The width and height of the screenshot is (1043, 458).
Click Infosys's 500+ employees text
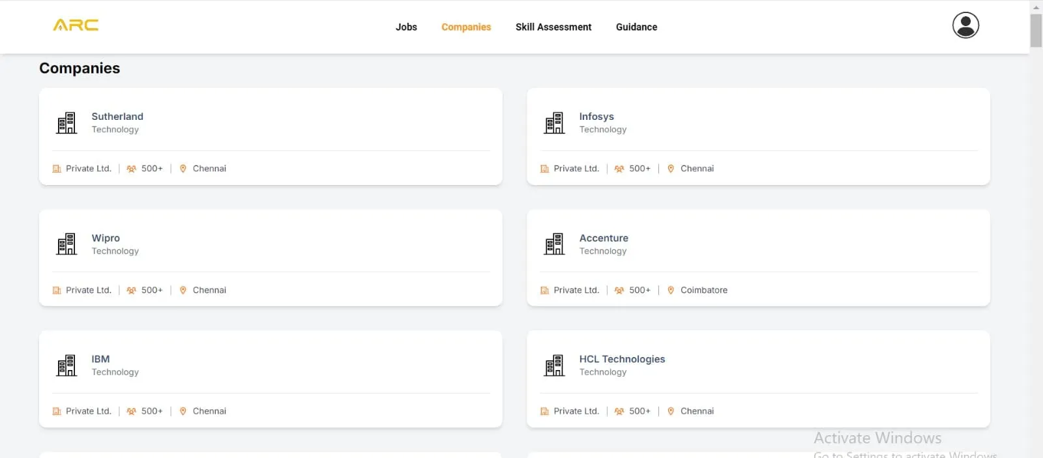[639, 169]
